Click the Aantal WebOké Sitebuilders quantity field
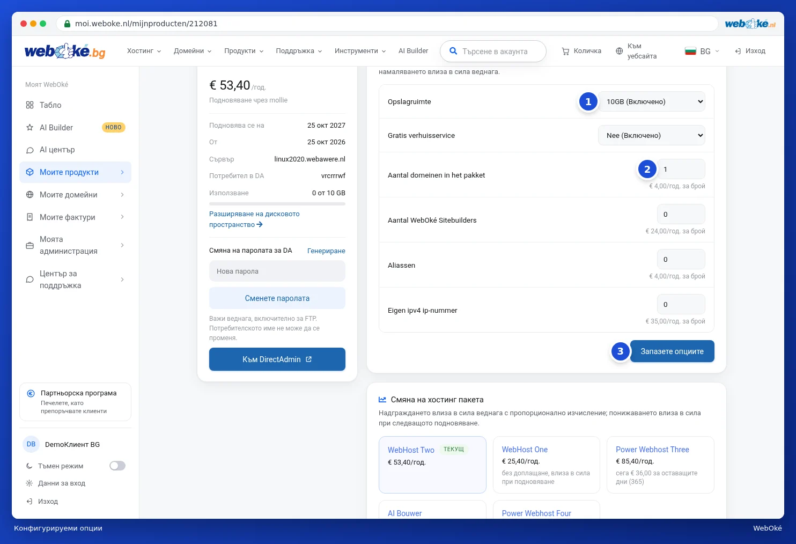796x544 pixels. point(681,215)
